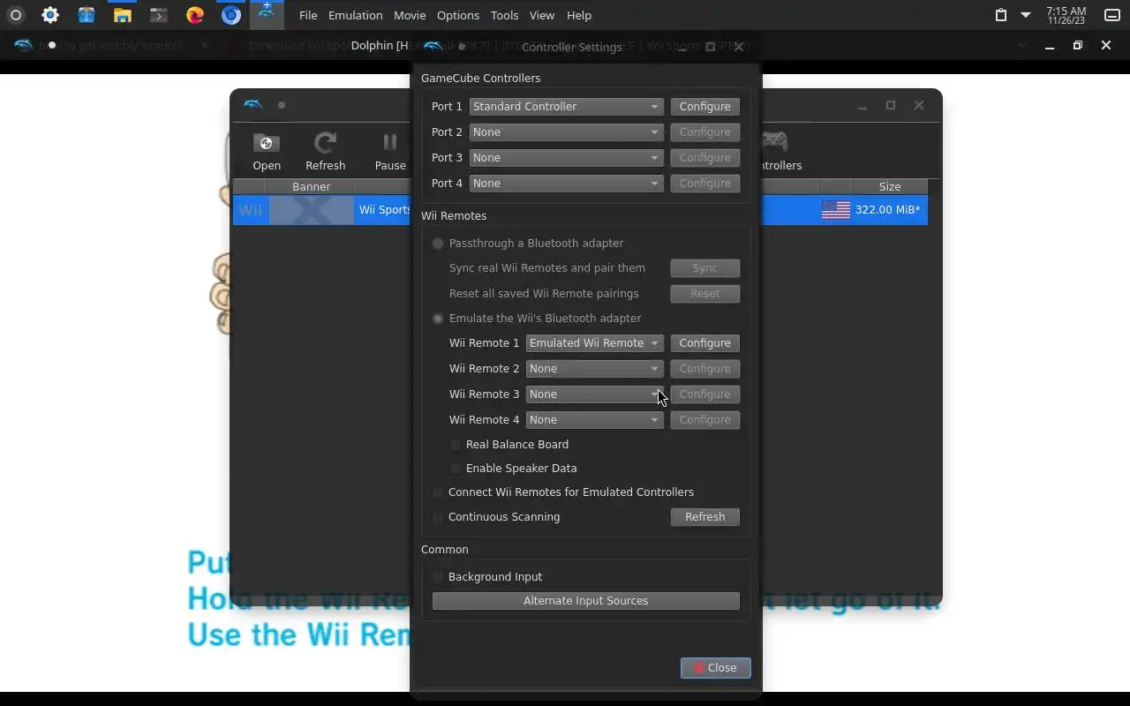Open the Tools menu

pos(504,15)
